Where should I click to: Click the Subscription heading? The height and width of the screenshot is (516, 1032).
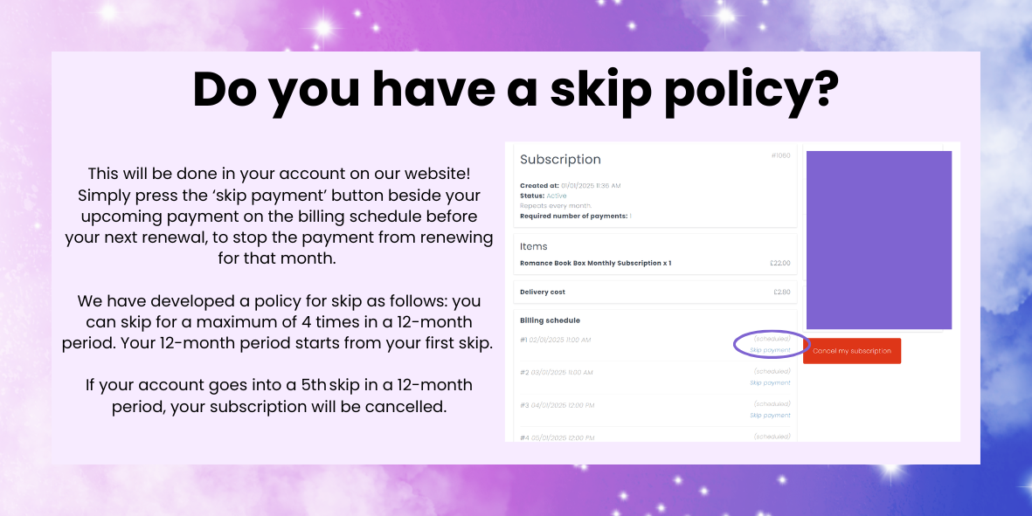click(560, 160)
